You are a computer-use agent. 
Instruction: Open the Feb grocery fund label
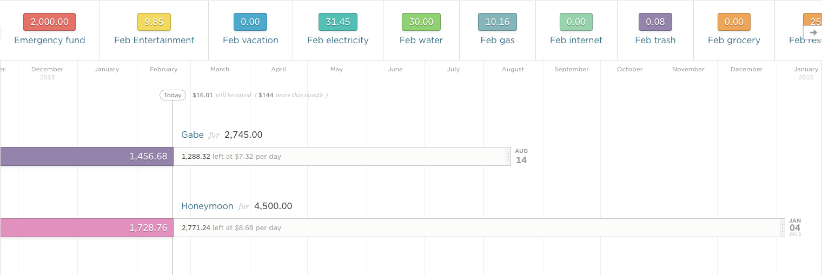click(734, 41)
